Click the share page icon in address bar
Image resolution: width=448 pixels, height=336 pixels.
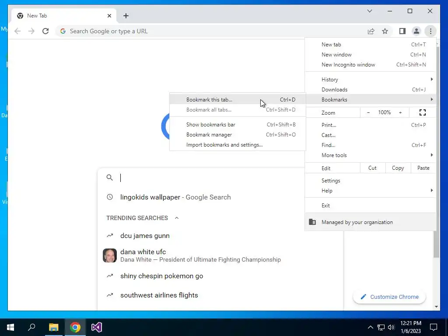[x=371, y=31]
